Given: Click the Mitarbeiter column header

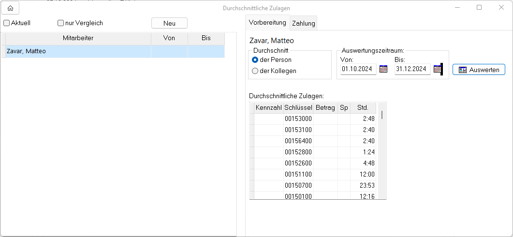Looking at the screenshot, I should [x=78, y=38].
